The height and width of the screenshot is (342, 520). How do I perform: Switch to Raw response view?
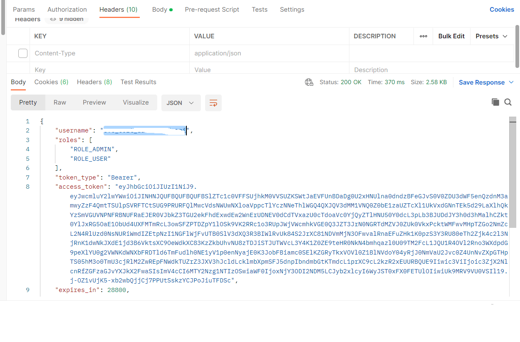coord(59,102)
